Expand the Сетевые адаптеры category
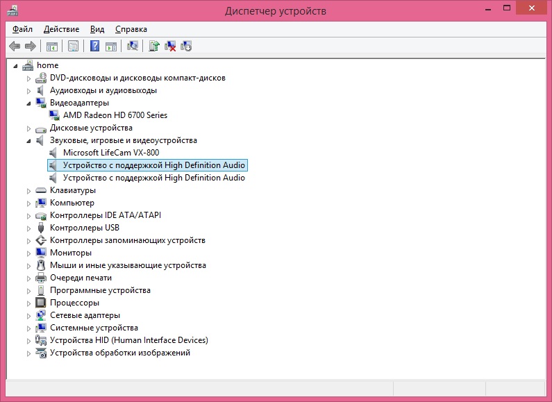The image size is (552, 402). (29, 315)
